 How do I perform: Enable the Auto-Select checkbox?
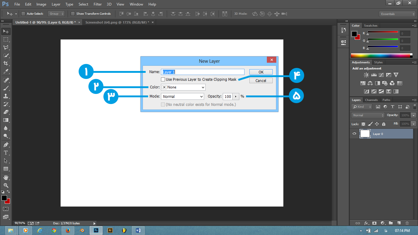point(23,14)
